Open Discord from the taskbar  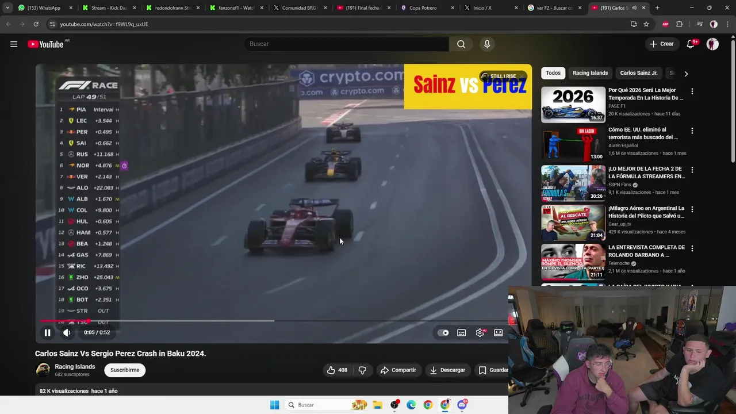coord(462,405)
